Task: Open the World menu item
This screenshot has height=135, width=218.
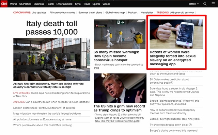Action: pos(13,4)
